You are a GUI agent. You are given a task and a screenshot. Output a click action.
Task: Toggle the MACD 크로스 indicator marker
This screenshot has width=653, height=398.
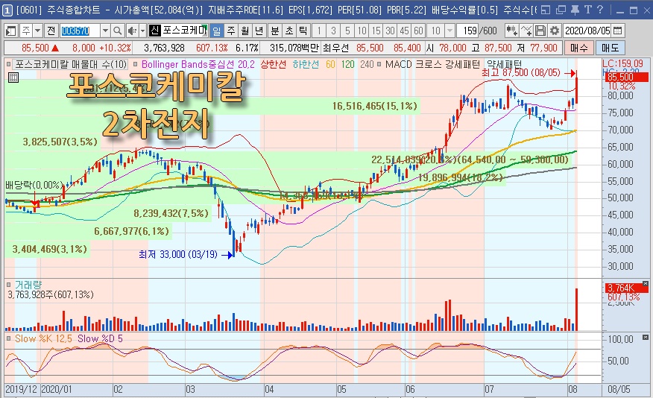(x=379, y=65)
